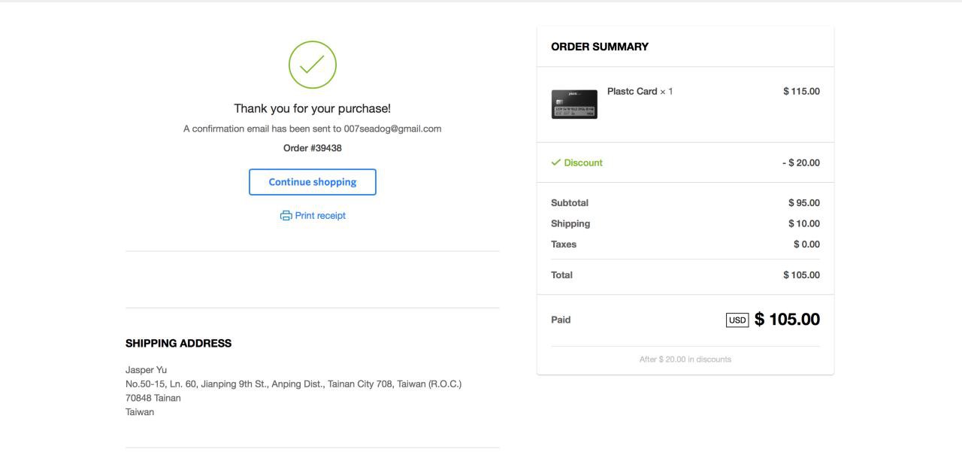Click the recipient name Jasper Yu
962x467 pixels.
tap(146, 370)
